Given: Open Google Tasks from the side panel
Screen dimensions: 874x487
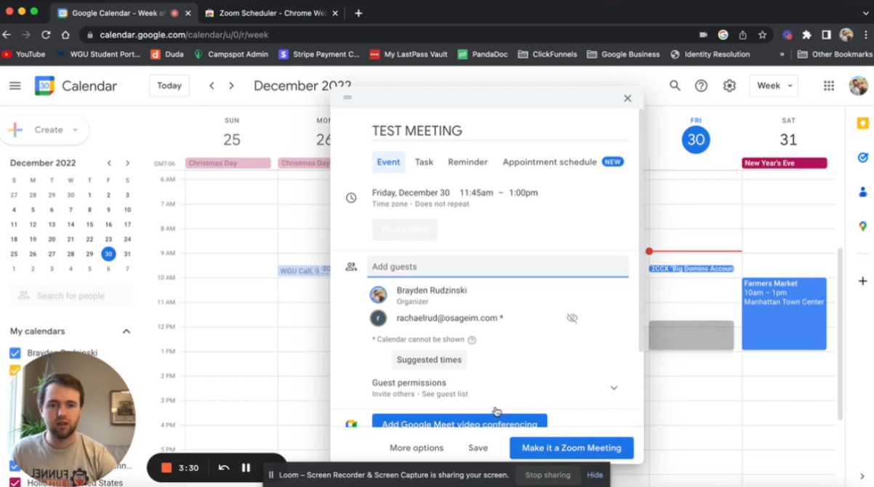Looking at the screenshot, I should (862, 157).
